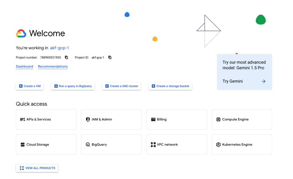The image size is (293, 179).
Task: Click the Quick access heading
Action: 31,104
